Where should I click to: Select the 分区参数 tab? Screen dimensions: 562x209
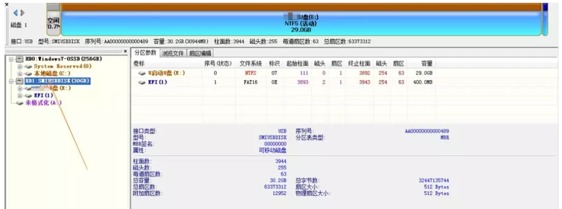(145, 53)
